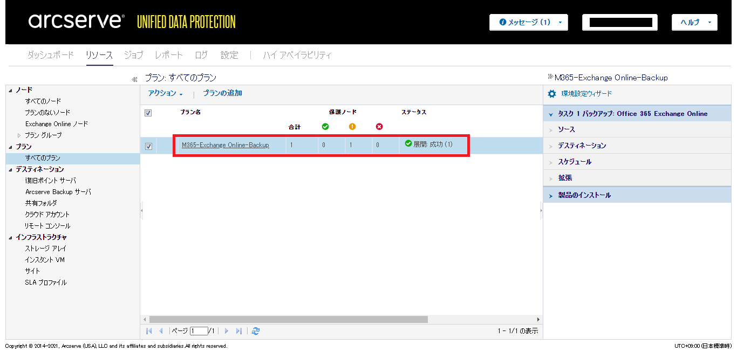Open the アクション dropdown menu
The width and height of the screenshot is (737, 351).
[166, 93]
